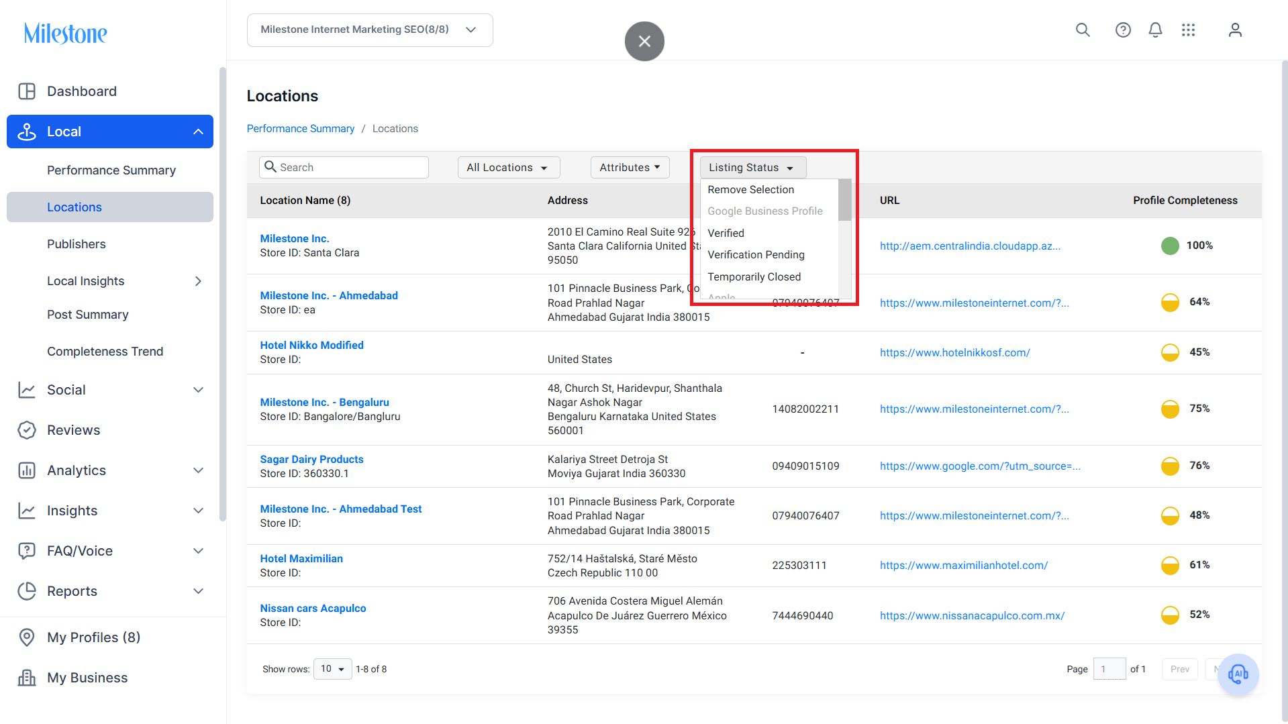This screenshot has height=724, width=1288.
Task: Click the Prev pagination button
Action: 1179,669
